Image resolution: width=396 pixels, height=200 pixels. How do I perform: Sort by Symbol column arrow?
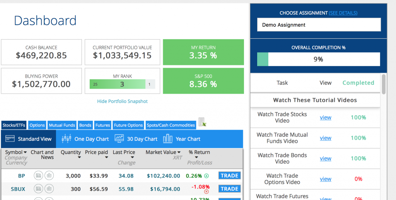[25, 152]
